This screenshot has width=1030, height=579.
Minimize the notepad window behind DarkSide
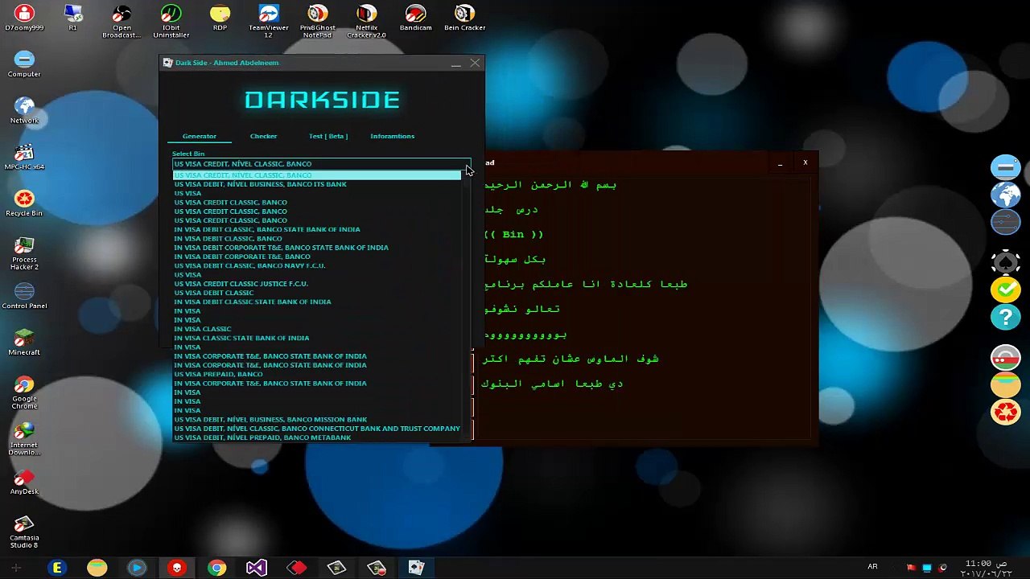click(x=780, y=163)
